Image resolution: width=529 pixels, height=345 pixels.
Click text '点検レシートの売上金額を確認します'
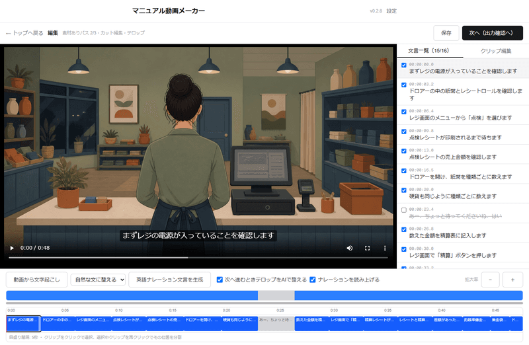tap(453, 157)
